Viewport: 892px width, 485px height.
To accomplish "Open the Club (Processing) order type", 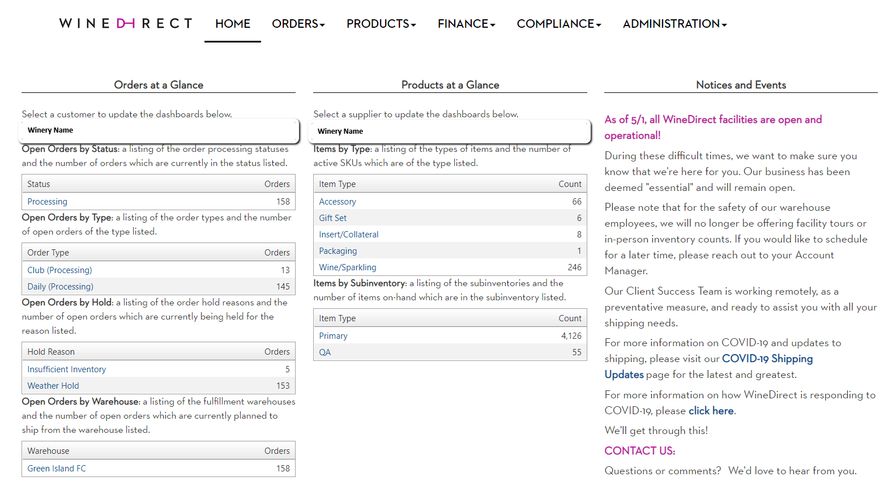I will pos(59,270).
